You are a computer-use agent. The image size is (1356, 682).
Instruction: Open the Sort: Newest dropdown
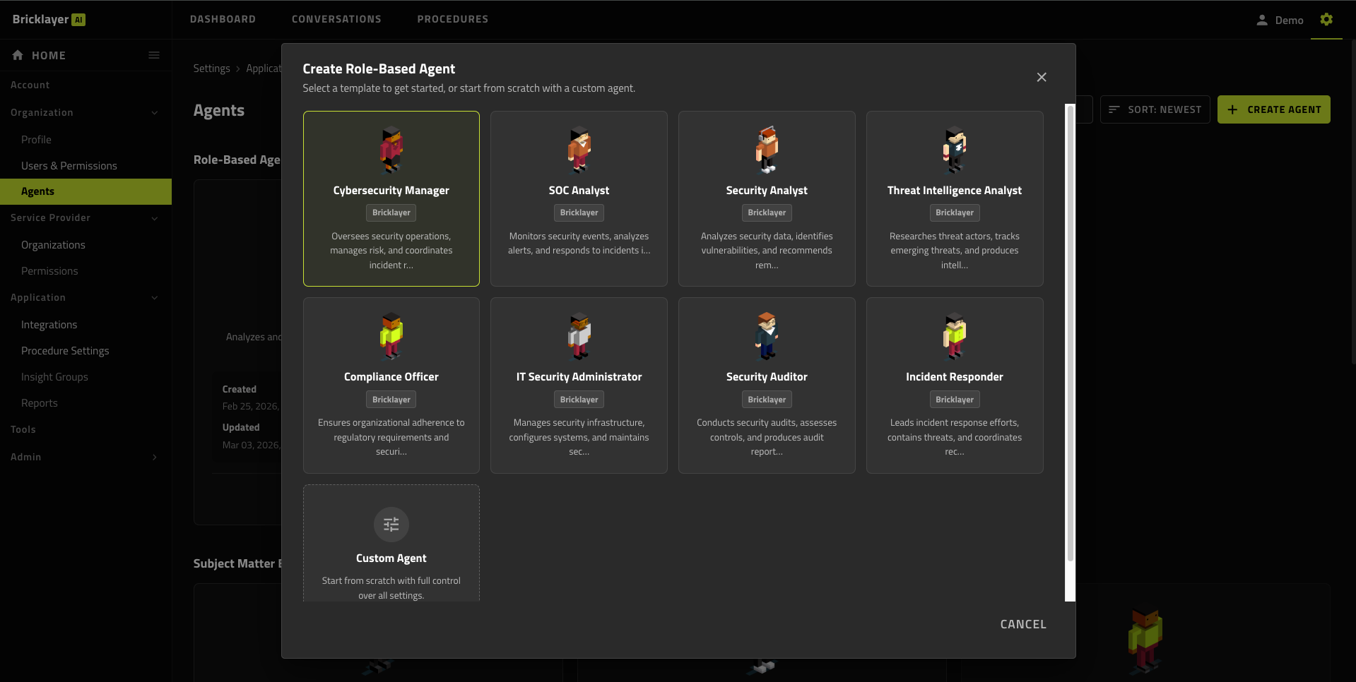point(1155,109)
